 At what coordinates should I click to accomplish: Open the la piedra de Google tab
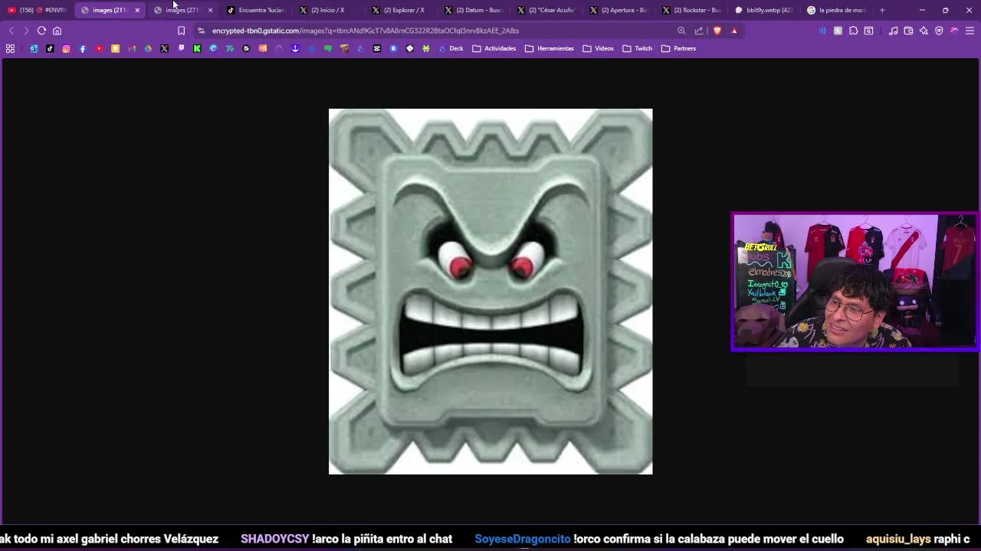coord(838,10)
